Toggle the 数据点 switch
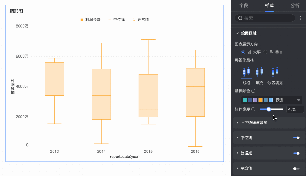306x176 pixels. tap(296, 153)
